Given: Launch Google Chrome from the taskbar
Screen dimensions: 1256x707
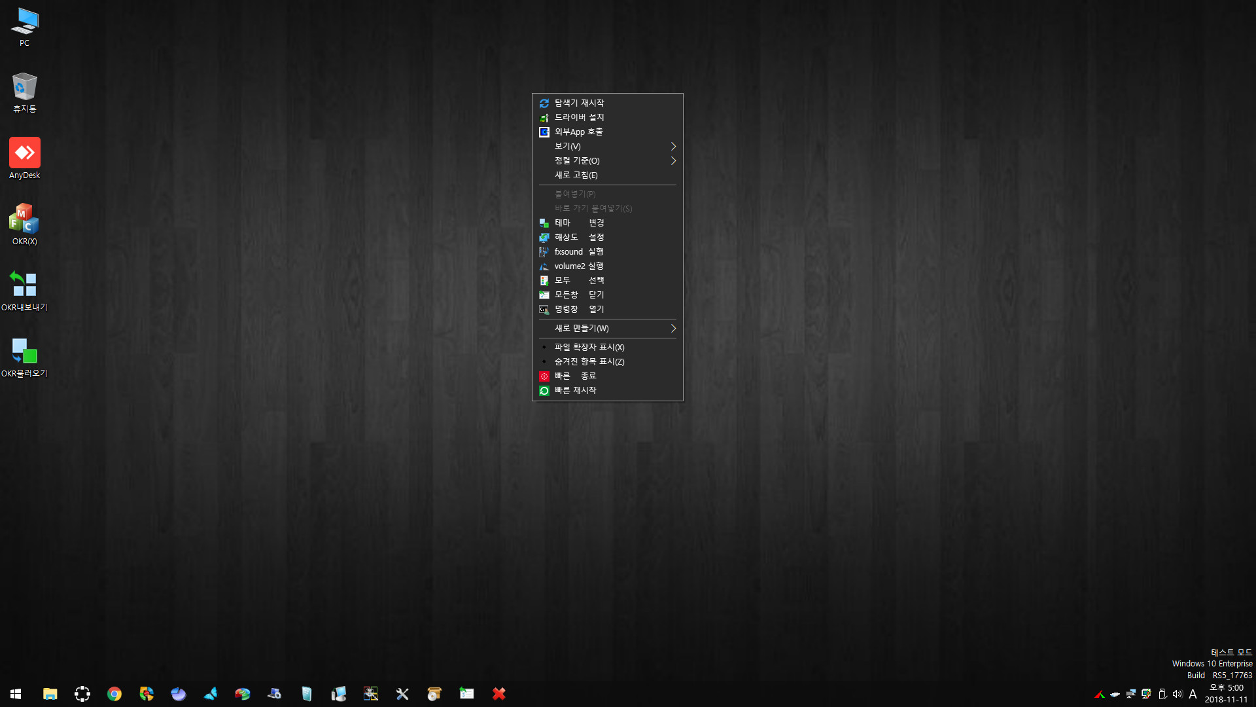Looking at the screenshot, I should [114, 694].
